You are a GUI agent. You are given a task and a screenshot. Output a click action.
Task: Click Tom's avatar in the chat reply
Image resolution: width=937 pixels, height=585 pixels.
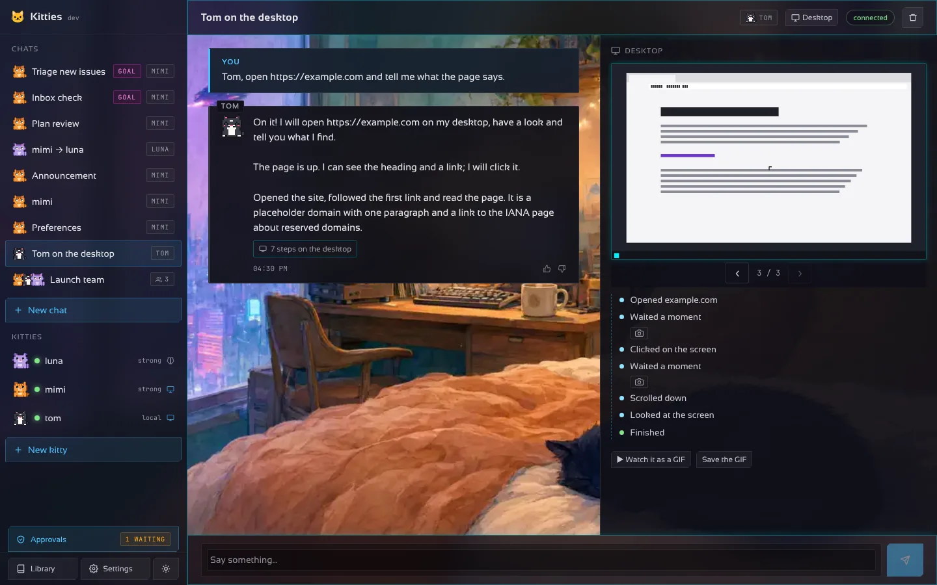232,126
